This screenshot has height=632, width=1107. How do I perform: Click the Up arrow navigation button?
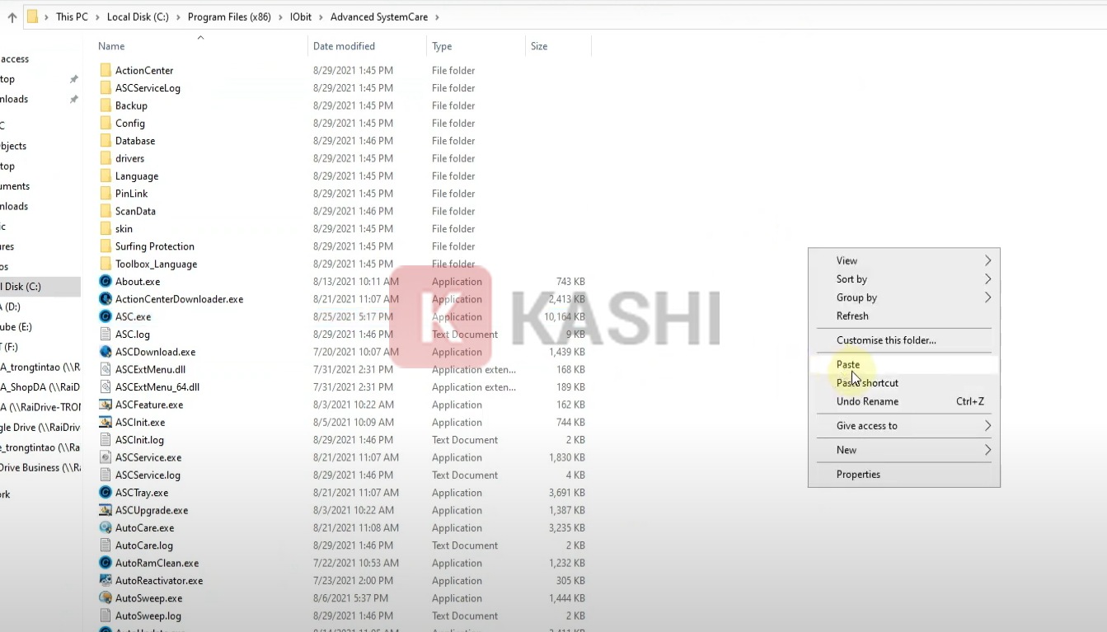coord(12,17)
